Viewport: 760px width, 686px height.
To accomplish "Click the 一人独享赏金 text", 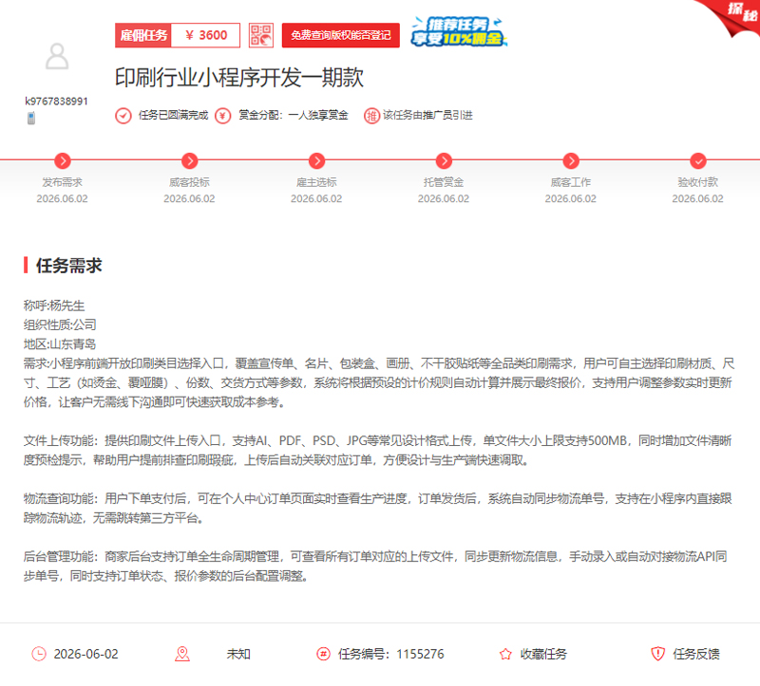I will click(318, 115).
